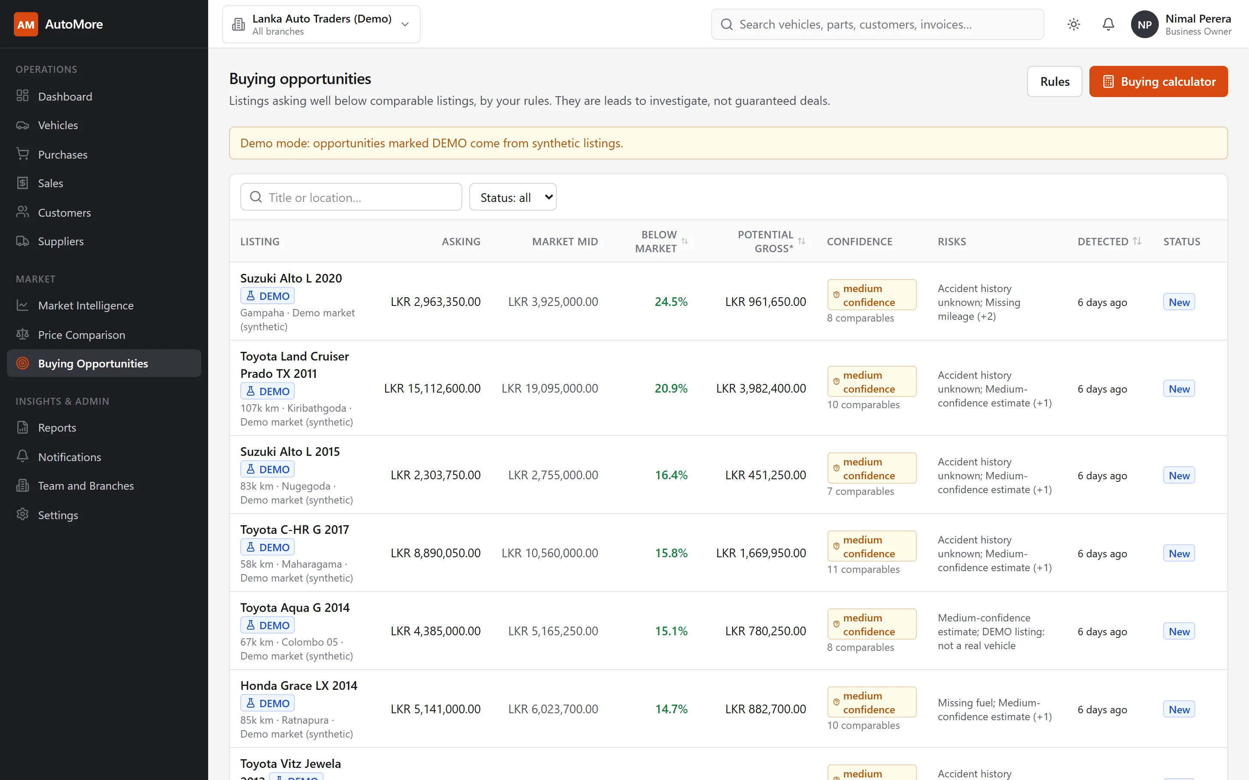Select Buying Opportunities in sidebar

pos(104,363)
